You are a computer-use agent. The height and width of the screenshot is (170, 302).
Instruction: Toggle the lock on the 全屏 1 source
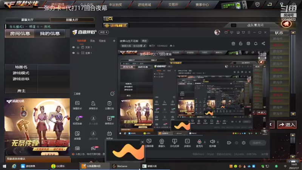click(78, 53)
